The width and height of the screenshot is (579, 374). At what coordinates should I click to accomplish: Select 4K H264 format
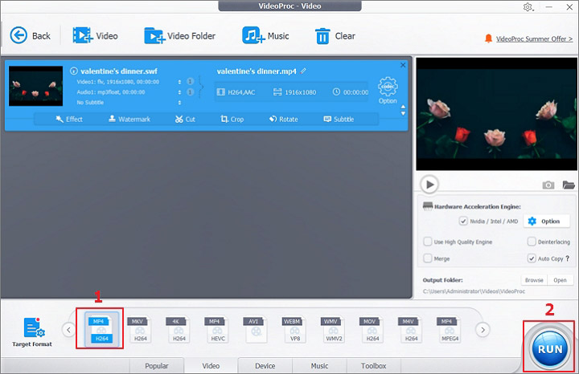pyautogui.click(x=178, y=329)
